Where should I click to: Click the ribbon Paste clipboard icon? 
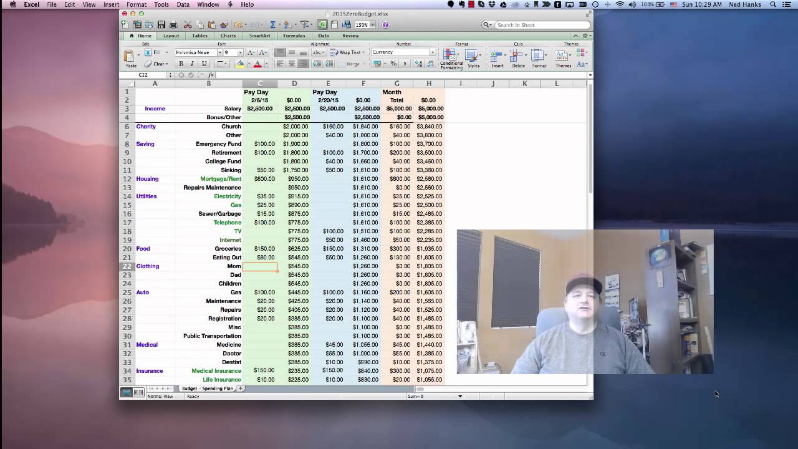pos(130,57)
